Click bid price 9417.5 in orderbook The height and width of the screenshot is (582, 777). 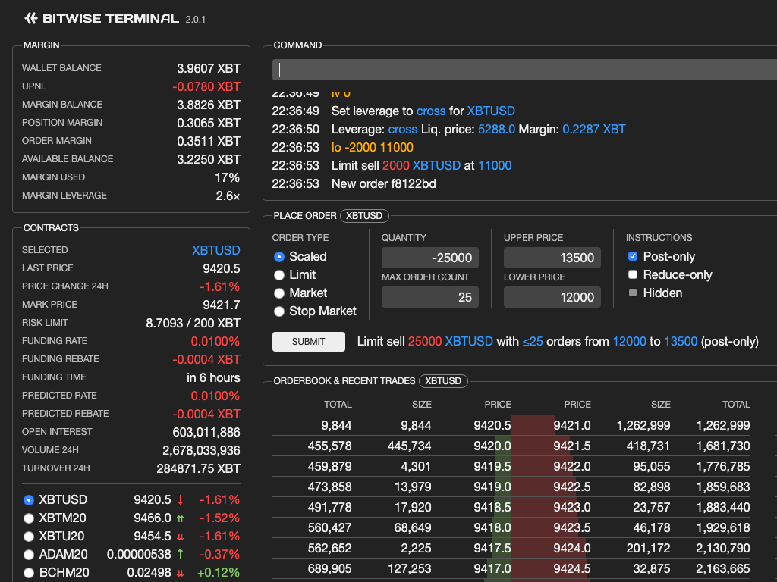[492, 549]
